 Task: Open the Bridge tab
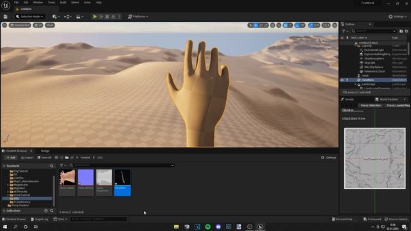(45, 151)
